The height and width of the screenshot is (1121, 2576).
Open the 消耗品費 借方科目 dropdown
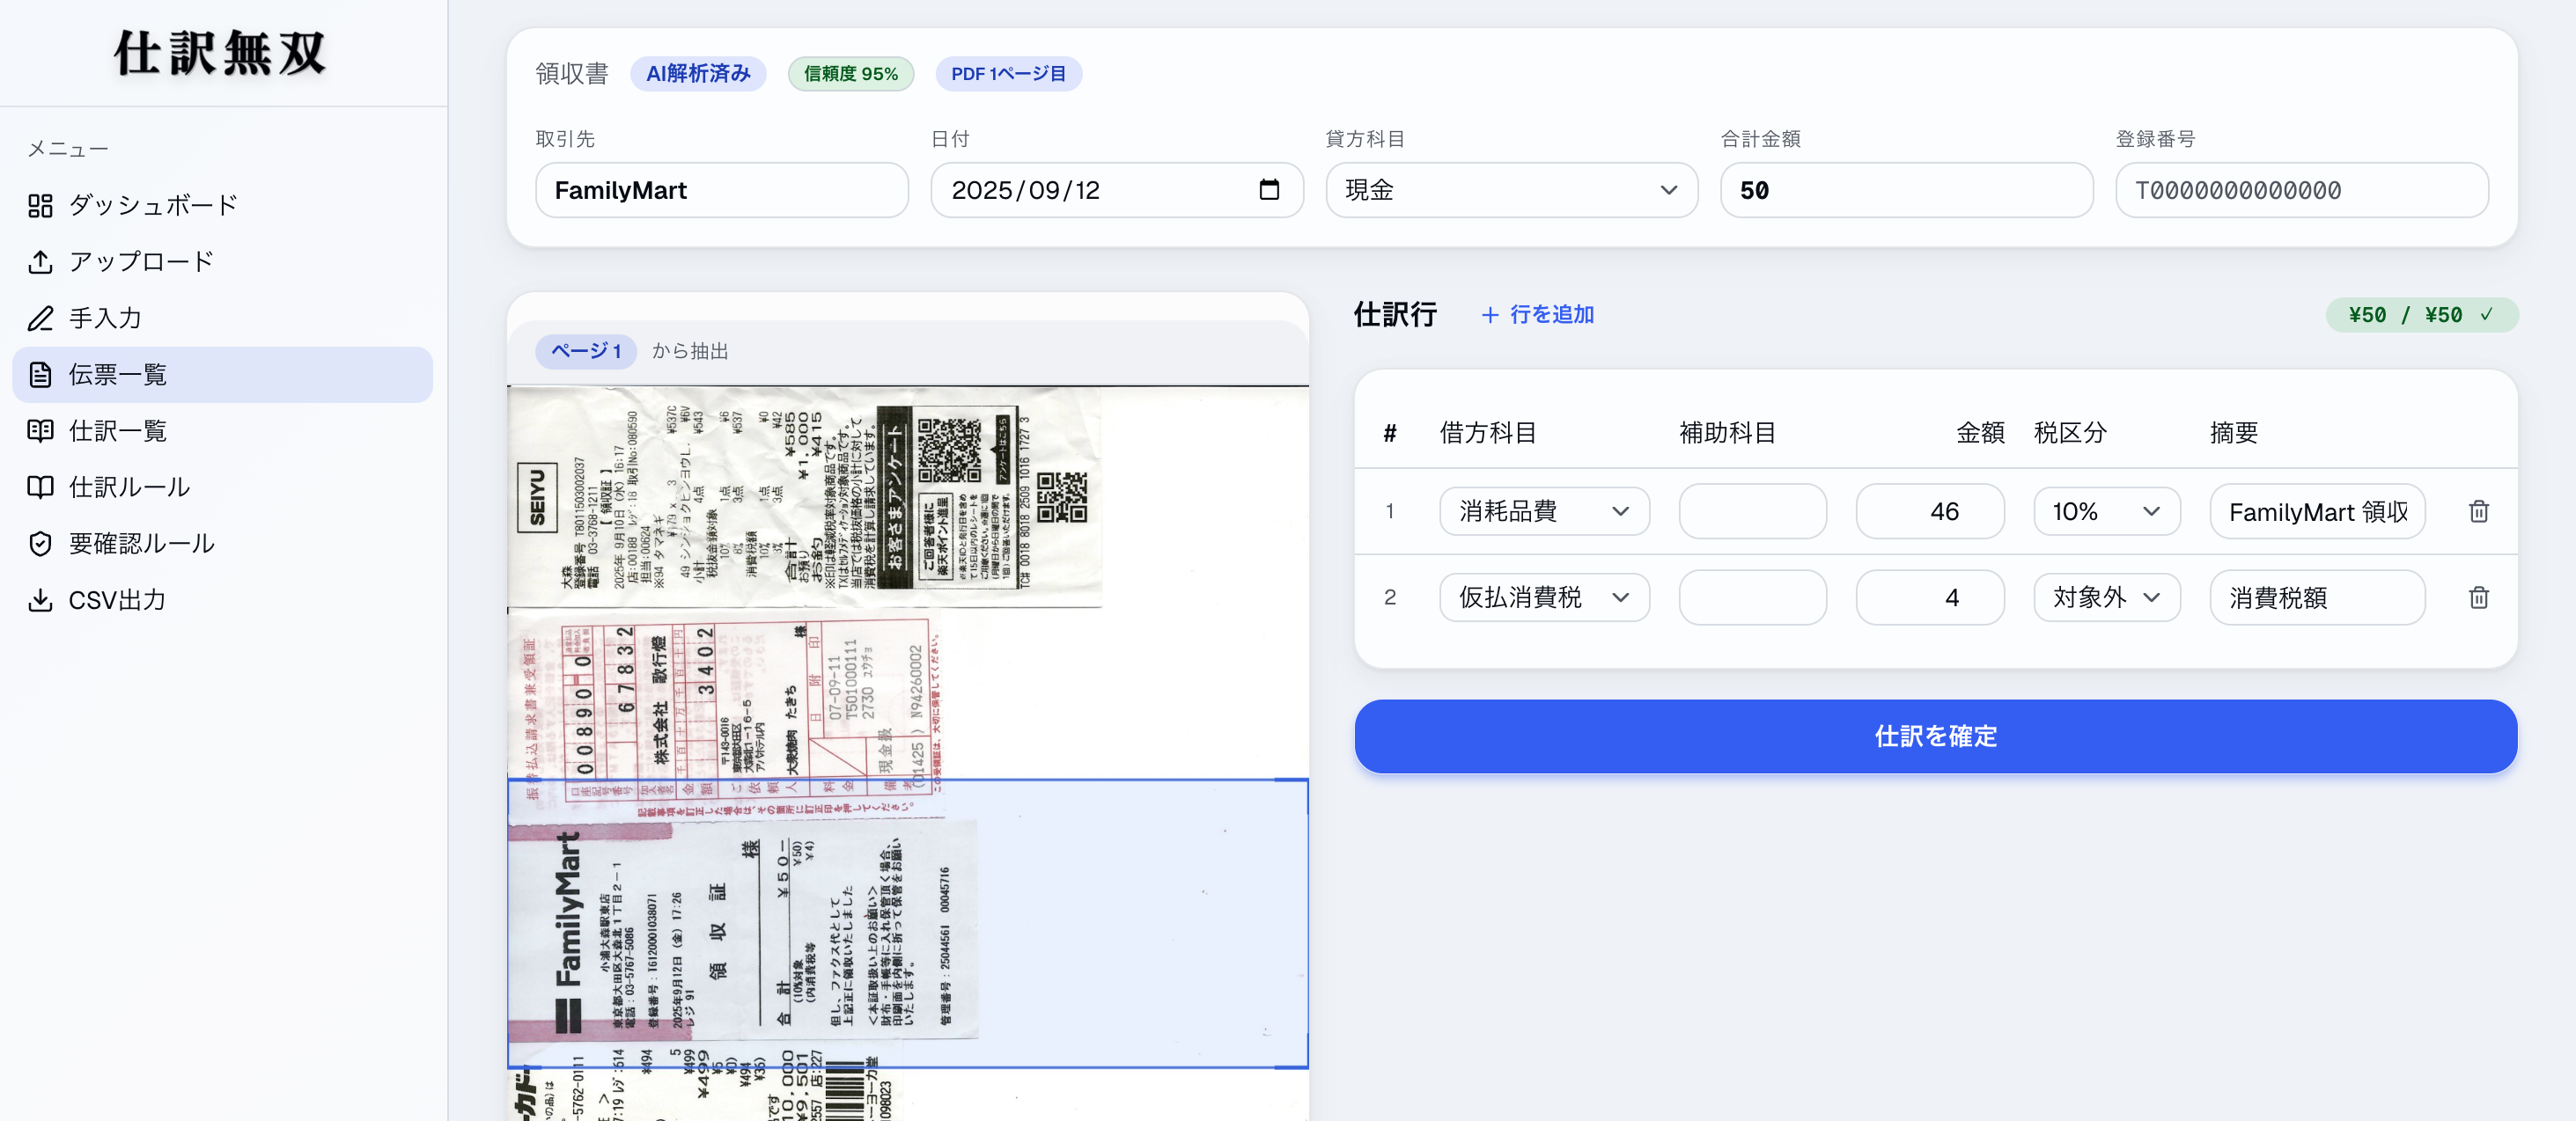point(1544,511)
